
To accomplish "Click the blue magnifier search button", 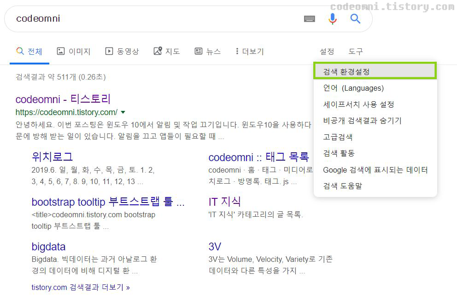I will tap(355, 18).
